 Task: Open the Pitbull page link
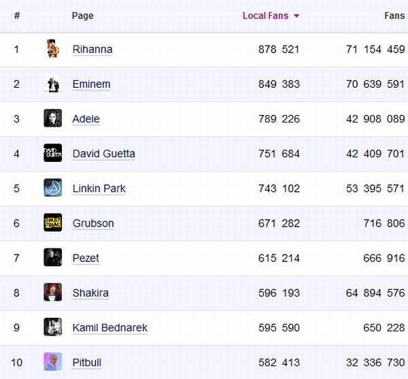coord(86,363)
